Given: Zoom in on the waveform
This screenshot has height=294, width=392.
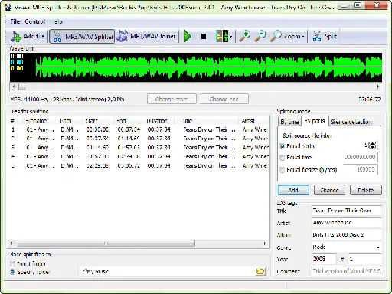Looking at the screenshot, I should (244, 36).
